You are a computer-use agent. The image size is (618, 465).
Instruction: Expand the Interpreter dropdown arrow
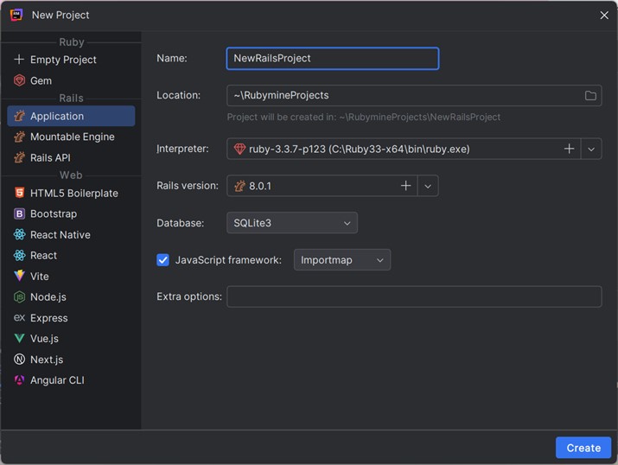(591, 149)
